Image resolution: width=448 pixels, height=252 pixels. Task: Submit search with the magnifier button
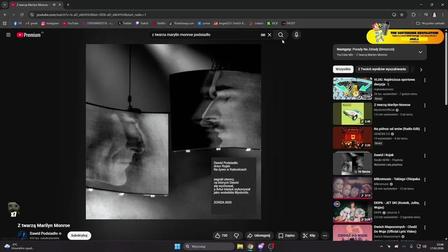[281, 35]
